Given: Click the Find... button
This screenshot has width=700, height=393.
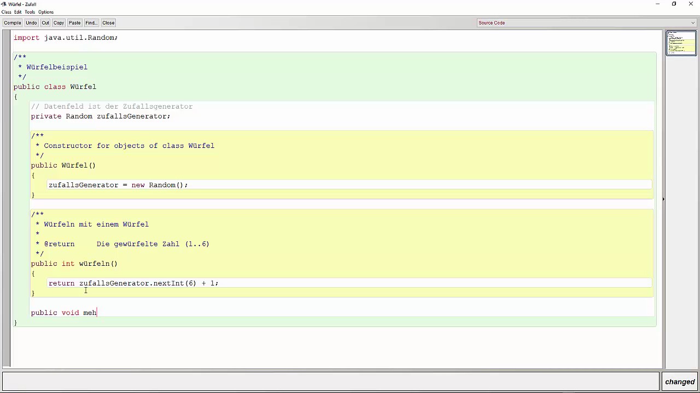Looking at the screenshot, I should tap(91, 23).
